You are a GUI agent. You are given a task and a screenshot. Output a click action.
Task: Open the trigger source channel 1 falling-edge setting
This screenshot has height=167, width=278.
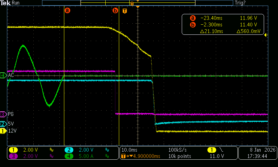coord(215,150)
